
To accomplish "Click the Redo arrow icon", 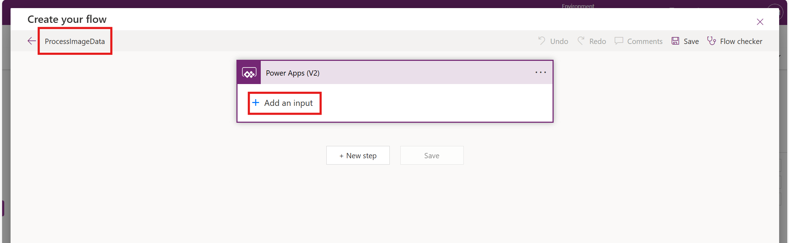I will (581, 41).
